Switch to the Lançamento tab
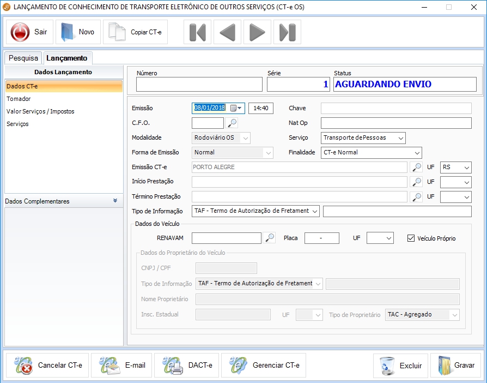This screenshot has height=383, width=487. click(67, 58)
